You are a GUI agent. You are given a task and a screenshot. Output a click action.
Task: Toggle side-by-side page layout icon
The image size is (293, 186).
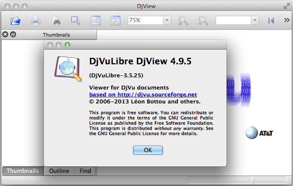pos(116,20)
